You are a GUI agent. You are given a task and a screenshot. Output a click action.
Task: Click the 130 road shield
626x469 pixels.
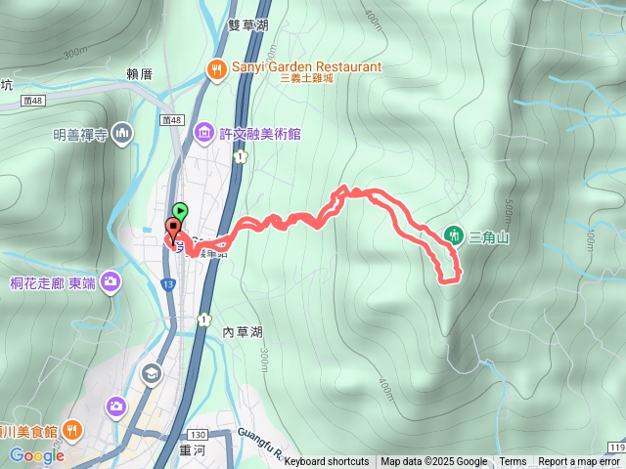(198, 434)
